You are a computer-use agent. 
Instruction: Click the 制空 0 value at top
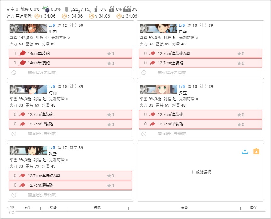[x=12, y=9]
